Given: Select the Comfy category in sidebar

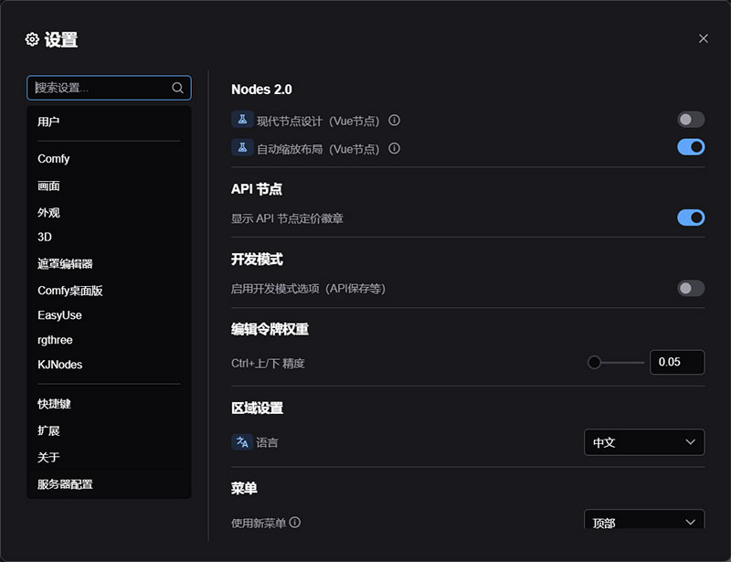Looking at the screenshot, I should pyautogui.click(x=54, y=159).
